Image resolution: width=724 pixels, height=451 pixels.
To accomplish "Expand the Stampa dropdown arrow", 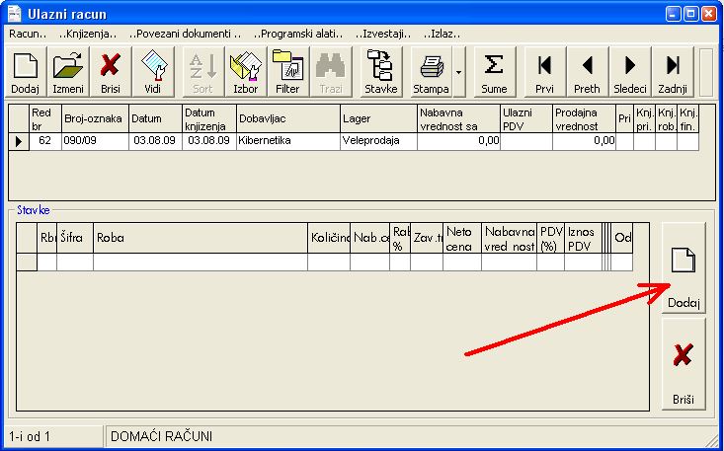I will coord(459,72).
